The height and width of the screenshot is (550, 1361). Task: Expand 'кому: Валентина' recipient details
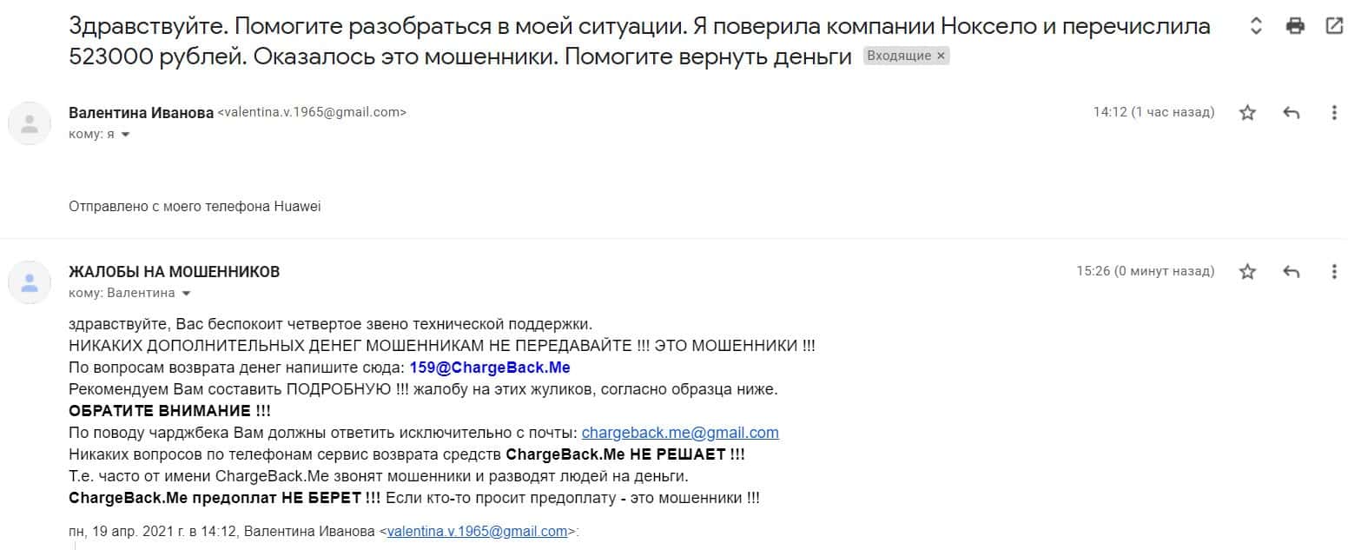[x=186, y=294]
